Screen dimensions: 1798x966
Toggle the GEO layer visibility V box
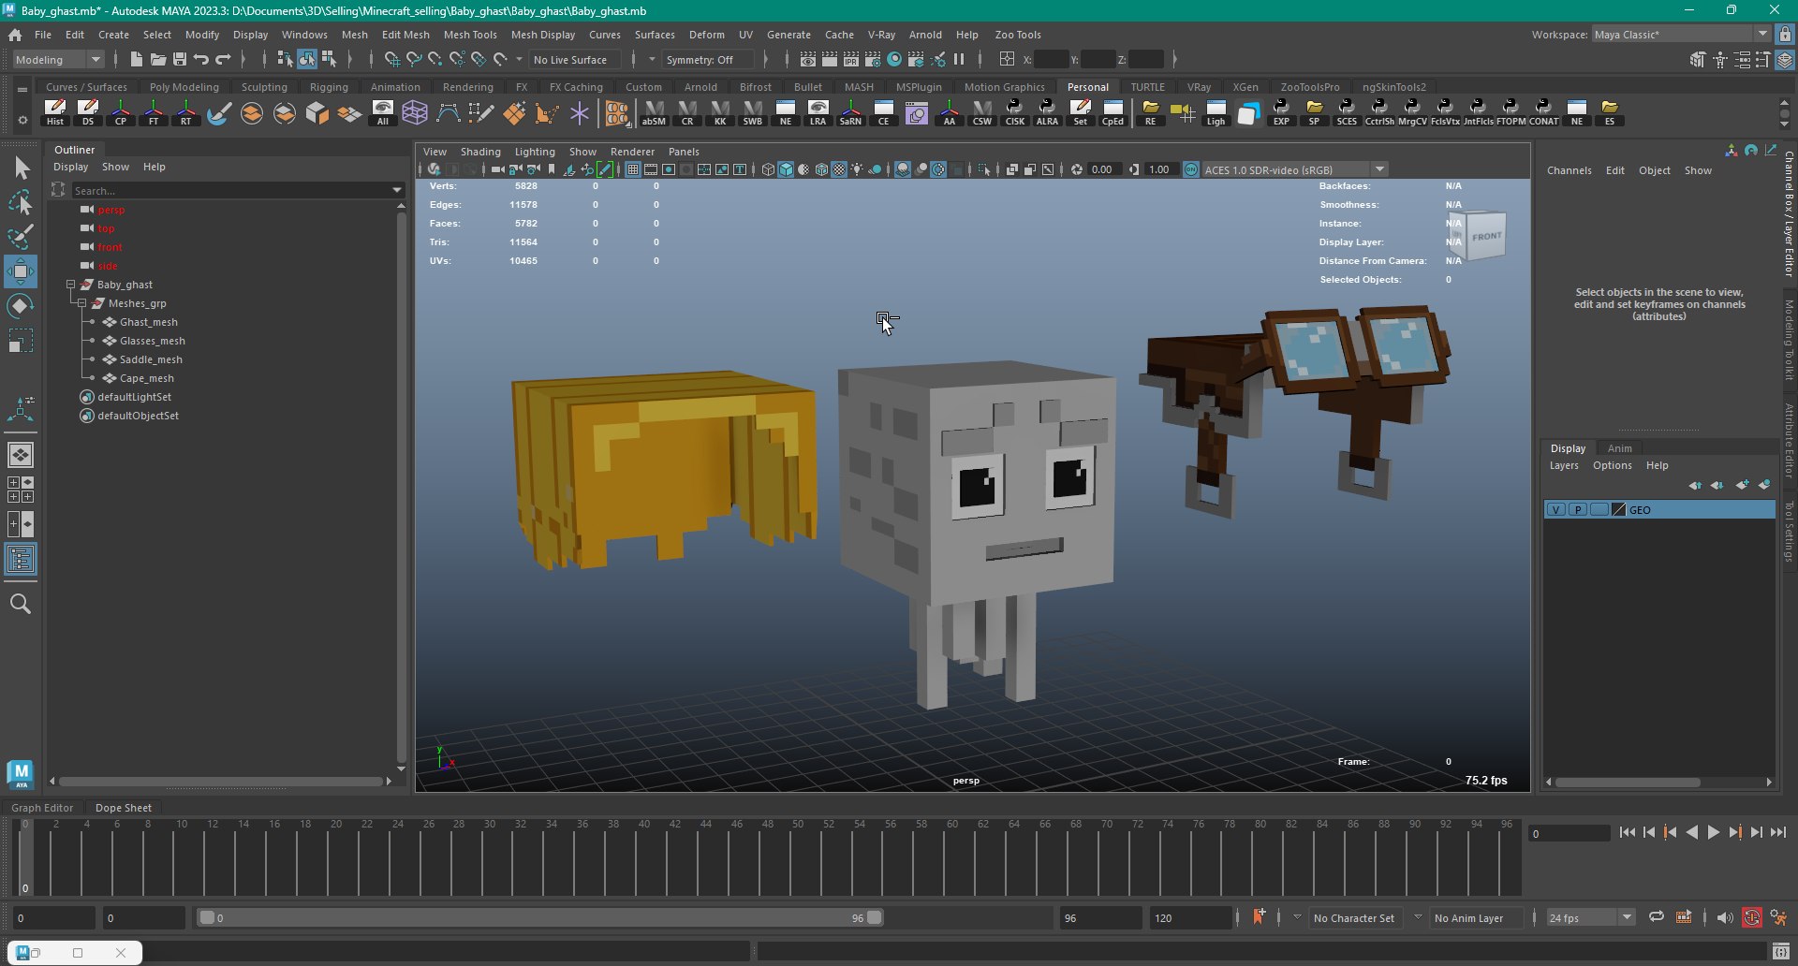(x=1555, y=510)
